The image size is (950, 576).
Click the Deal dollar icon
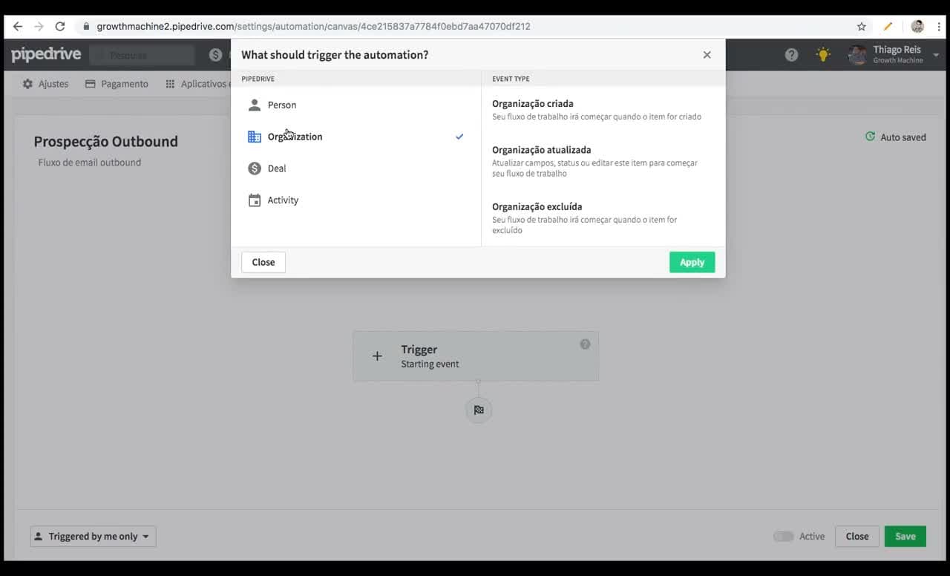pyautogui.click(x=255, y=168)
